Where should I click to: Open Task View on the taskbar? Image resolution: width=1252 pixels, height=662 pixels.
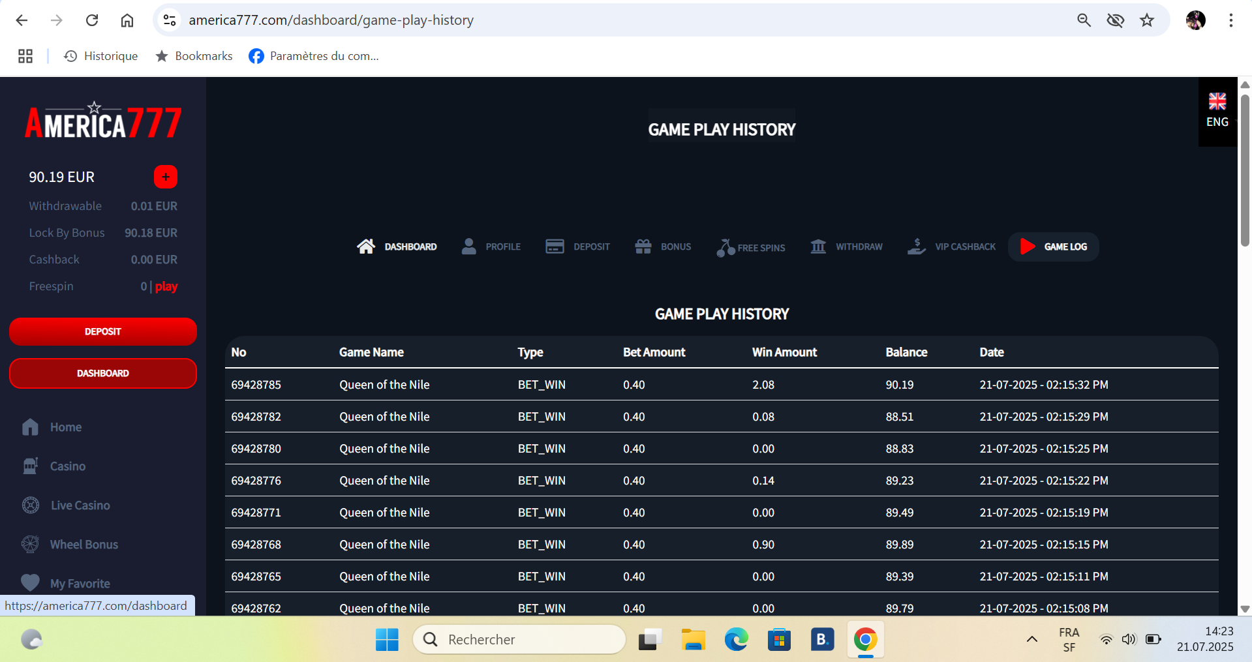[650, 640]
